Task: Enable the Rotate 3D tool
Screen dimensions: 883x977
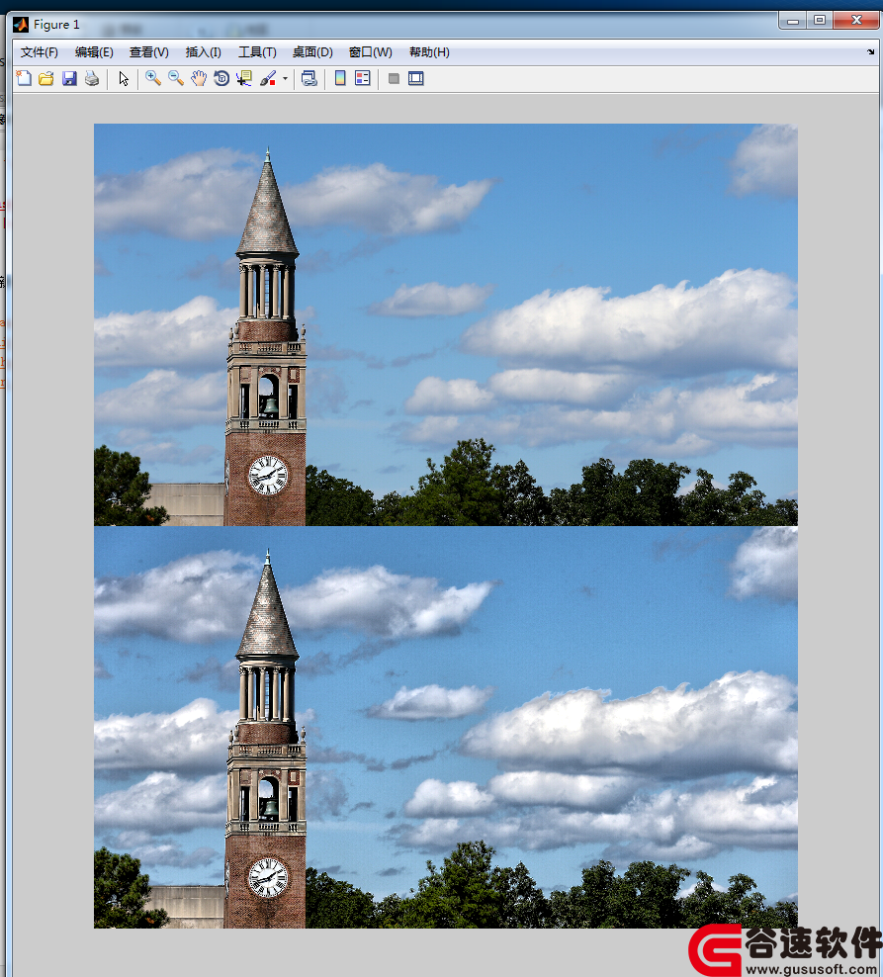Action: click(221, 78)
